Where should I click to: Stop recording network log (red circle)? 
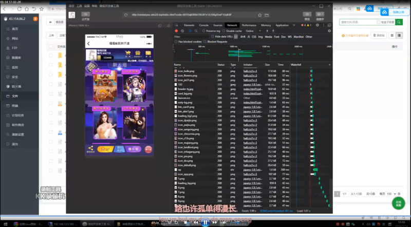(x=176, y=31)
